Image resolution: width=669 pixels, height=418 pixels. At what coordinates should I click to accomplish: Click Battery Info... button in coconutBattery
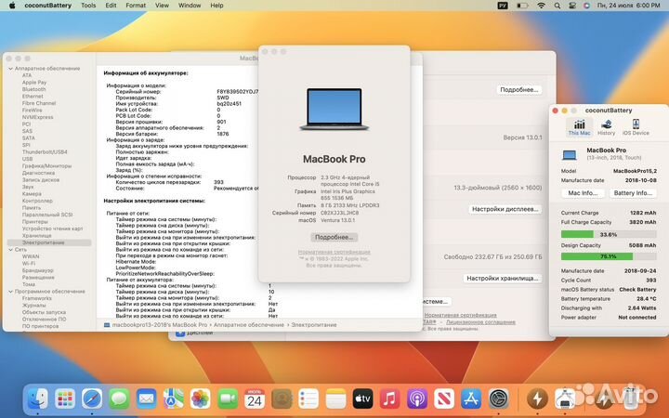pos(633,193)
